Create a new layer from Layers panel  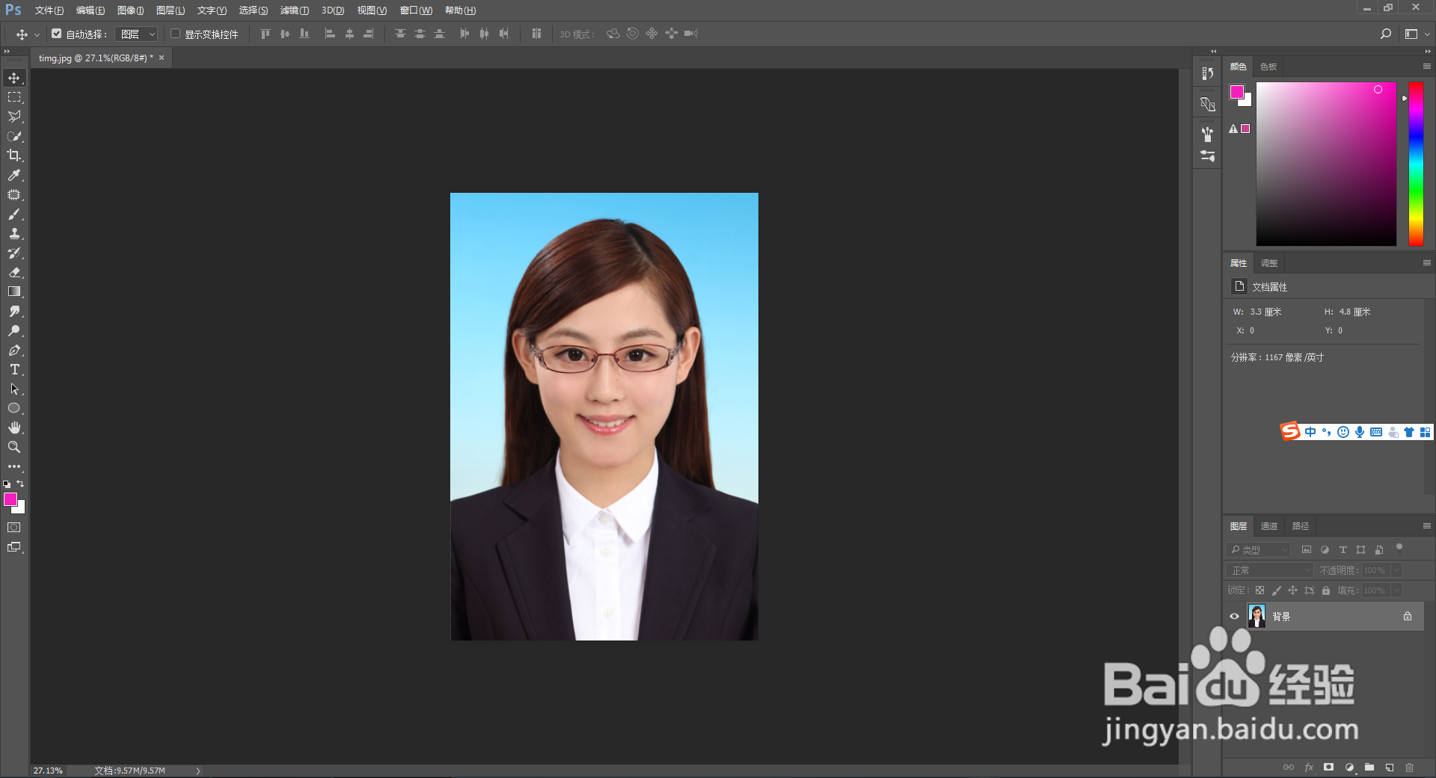pos(1389,768)
